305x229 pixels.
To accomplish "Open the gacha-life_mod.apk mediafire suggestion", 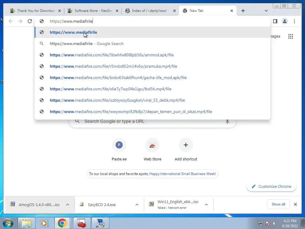I will (152, 78).
